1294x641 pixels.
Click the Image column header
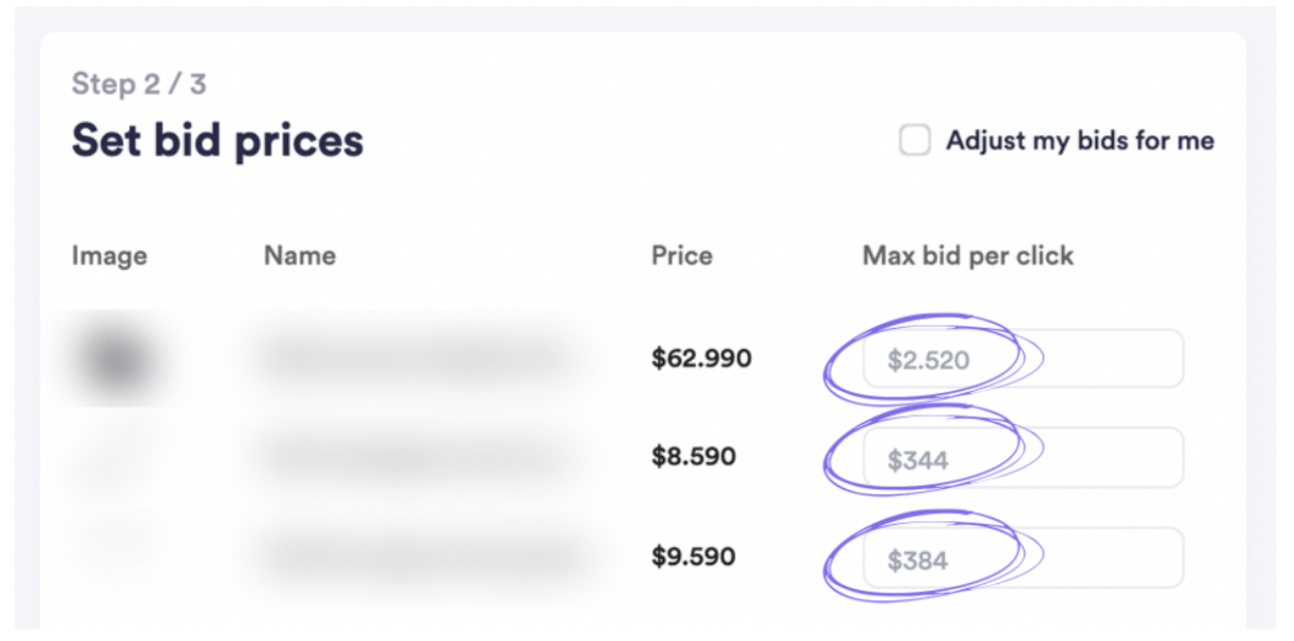coord(109,256)
